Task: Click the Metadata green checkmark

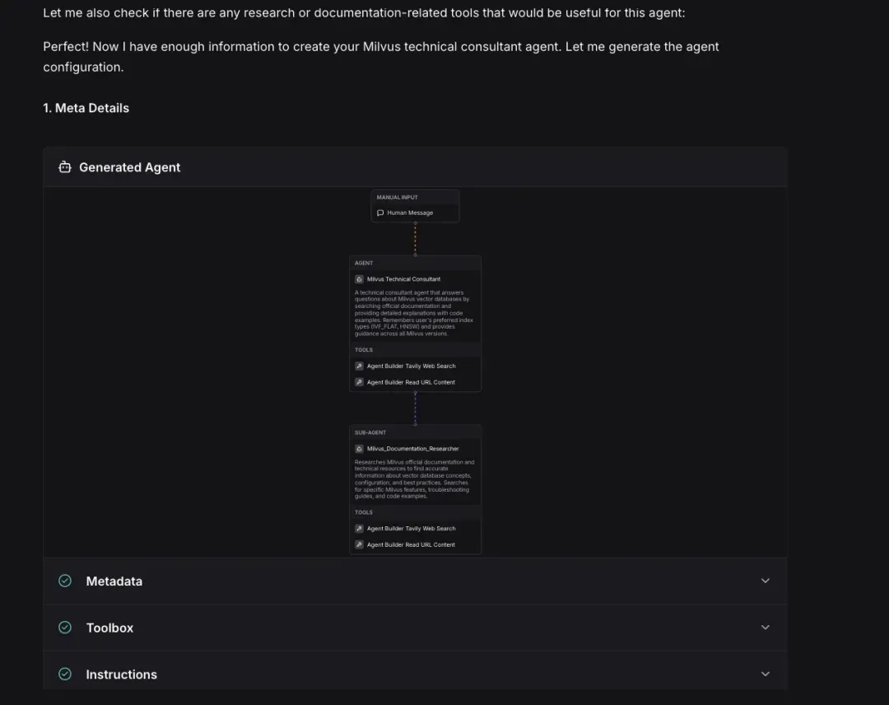Action: (65, 581)
